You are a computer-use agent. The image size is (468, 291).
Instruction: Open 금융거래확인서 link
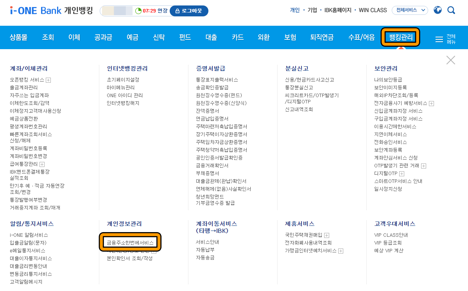(212, 166)
